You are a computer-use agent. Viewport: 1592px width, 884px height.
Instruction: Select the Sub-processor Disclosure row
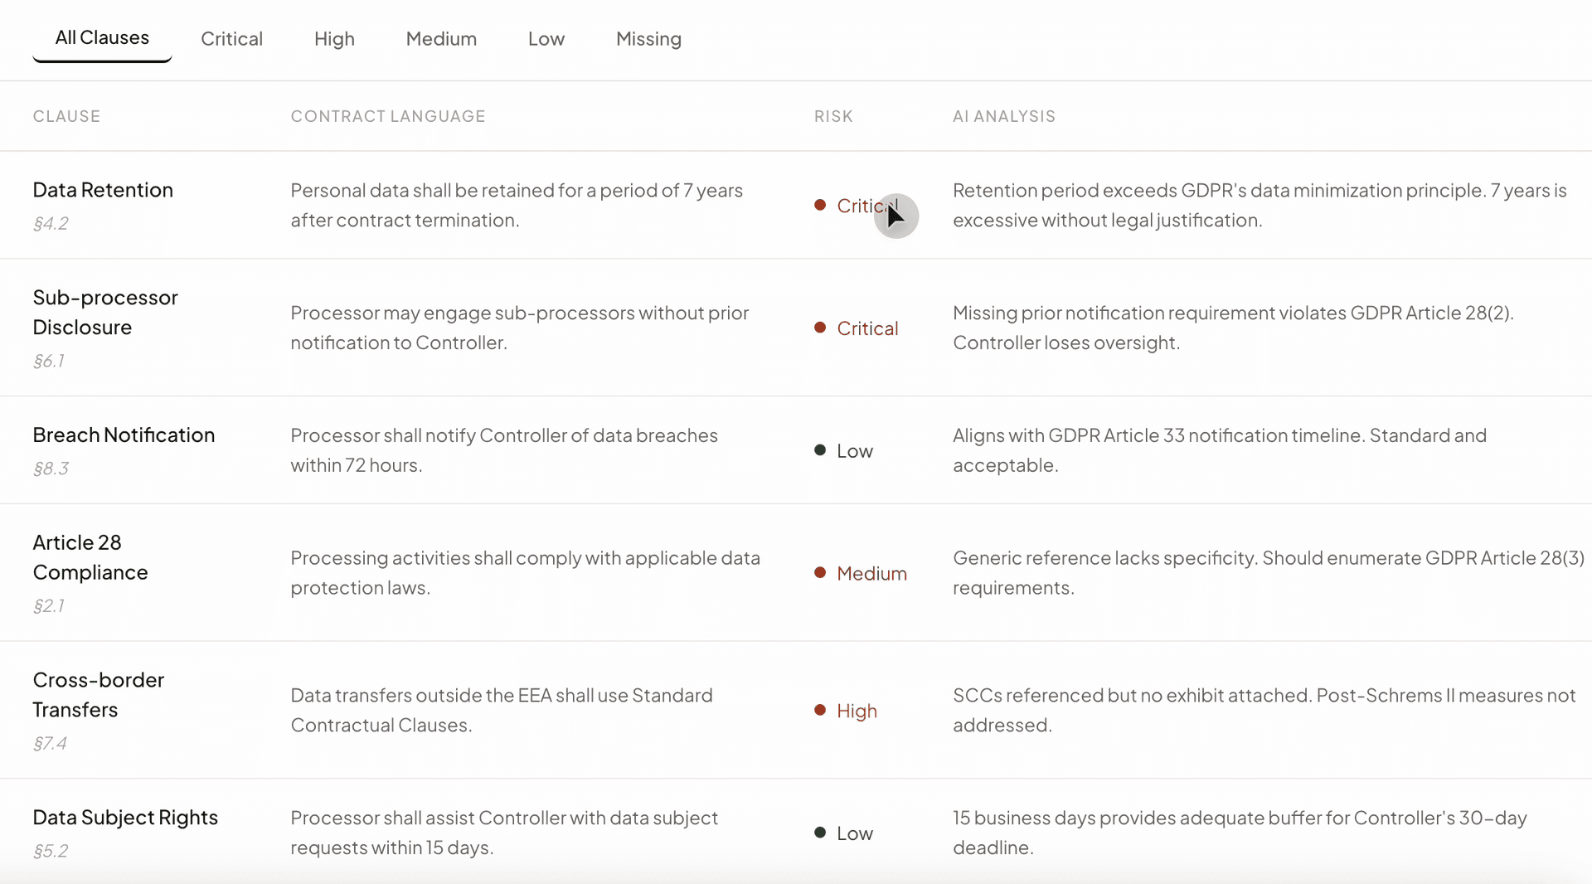(105, 312)
